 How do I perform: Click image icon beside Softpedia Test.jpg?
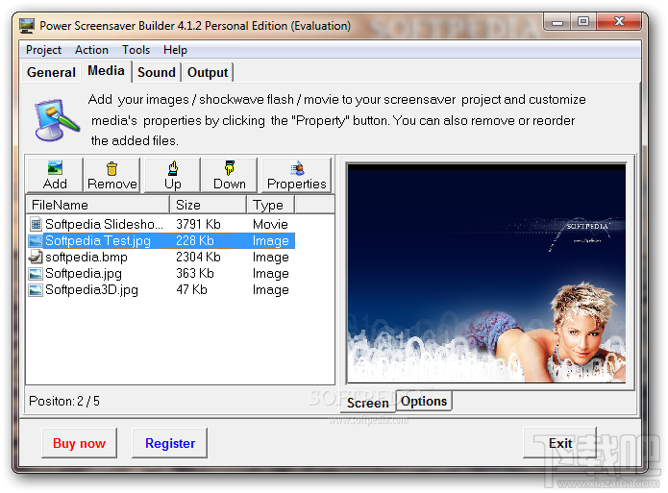[x=36, y=241]
